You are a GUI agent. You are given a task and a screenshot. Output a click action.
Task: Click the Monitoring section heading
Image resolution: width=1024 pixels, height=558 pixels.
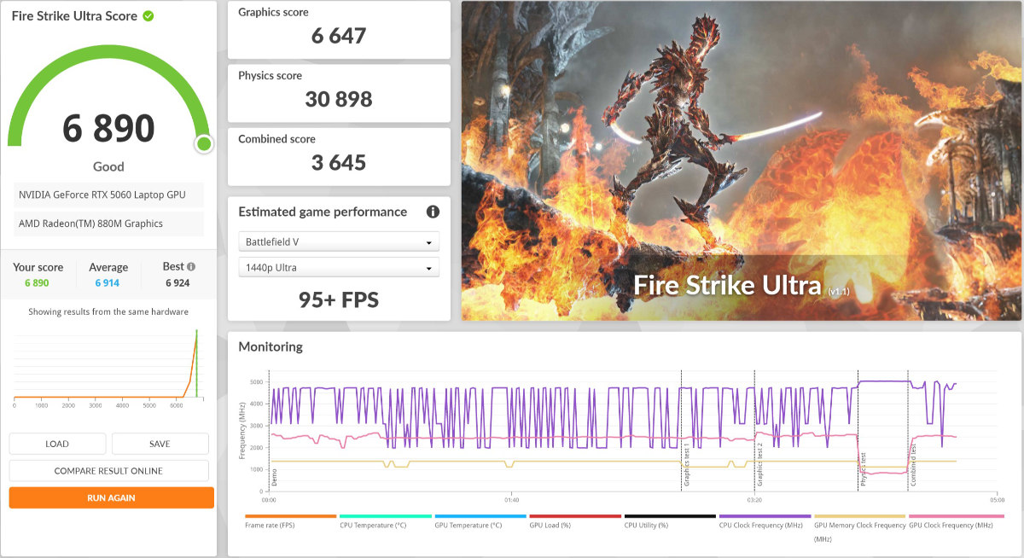[271, 346]
